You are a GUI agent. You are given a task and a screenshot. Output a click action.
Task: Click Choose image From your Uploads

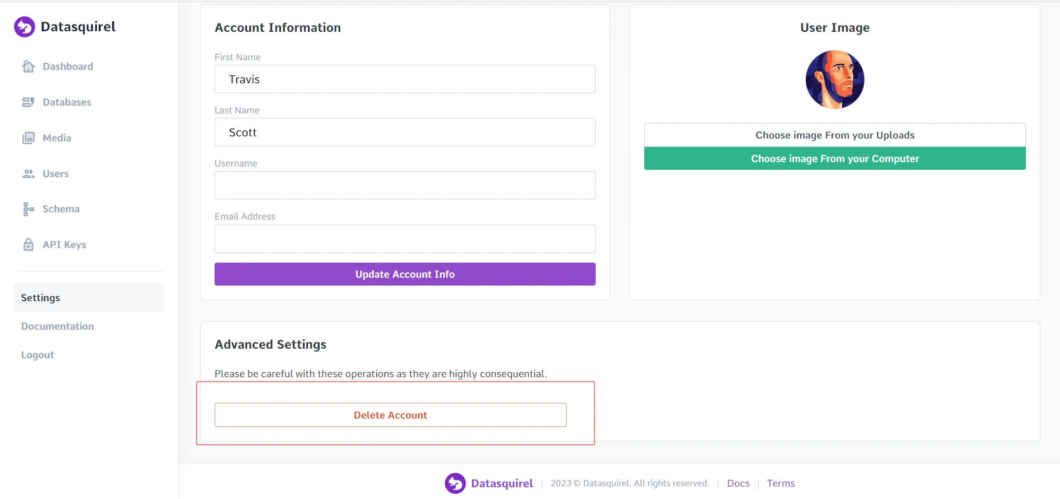pyautogui.click(x=835, y=135)
